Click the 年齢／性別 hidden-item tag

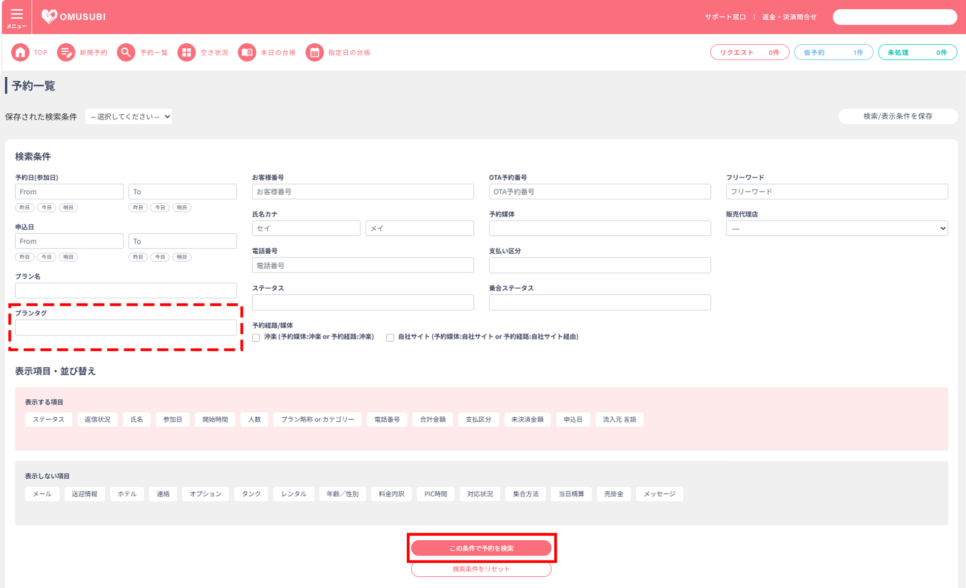(343, 494)
